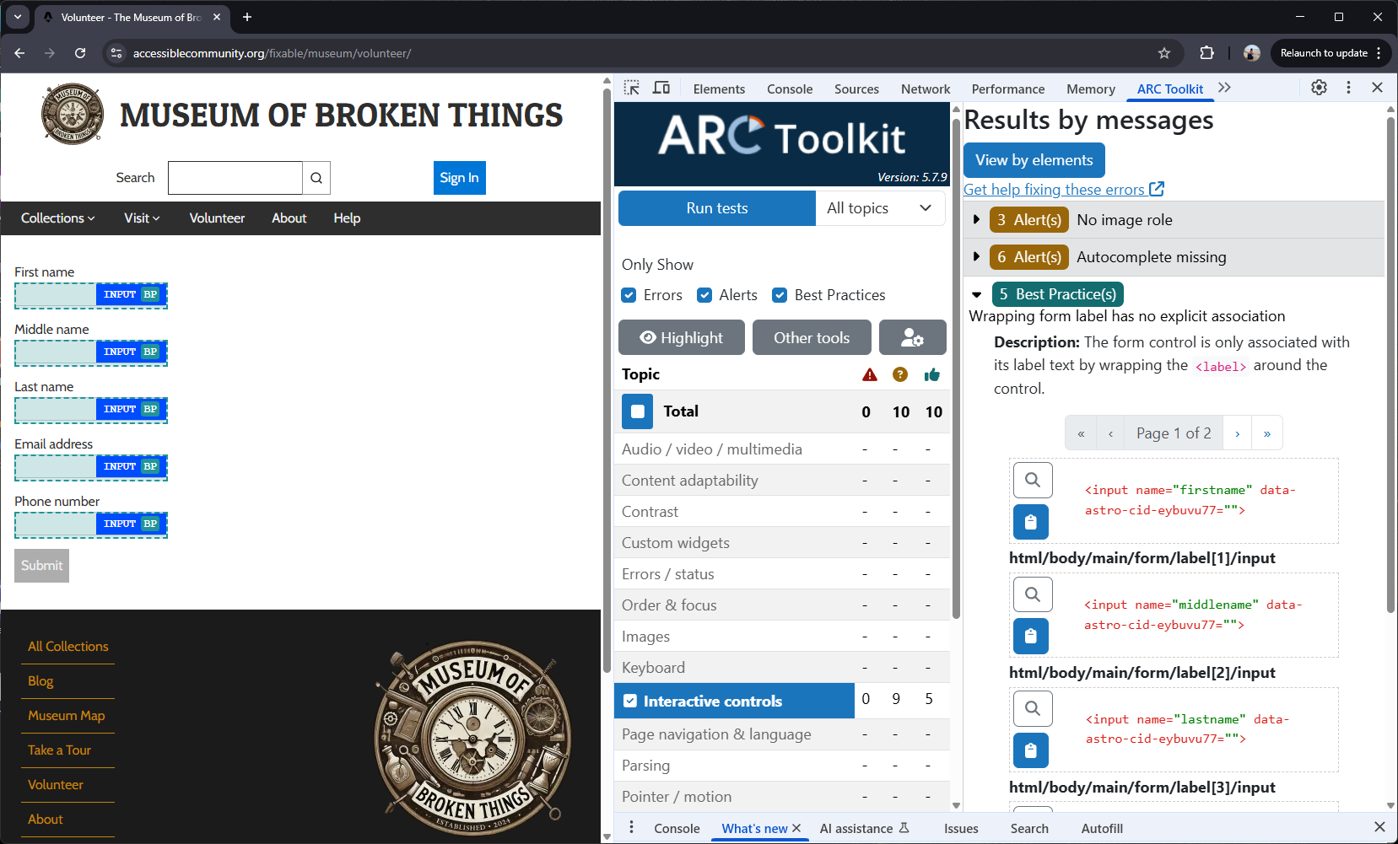Image resolution: width=1398 pixels, height=844 pixels.
Task: Click the results panel vertical scrollbar
Action: 1390,366
